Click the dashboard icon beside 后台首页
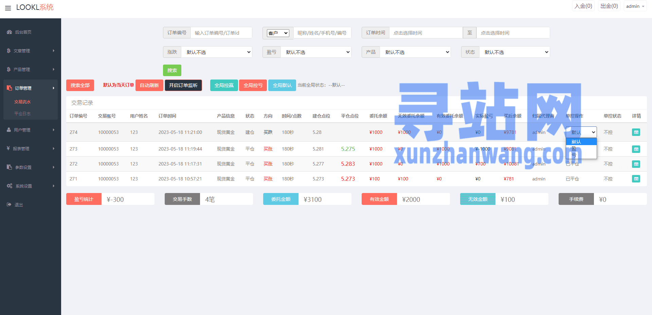652x315 pixels. tap(9, 32)
